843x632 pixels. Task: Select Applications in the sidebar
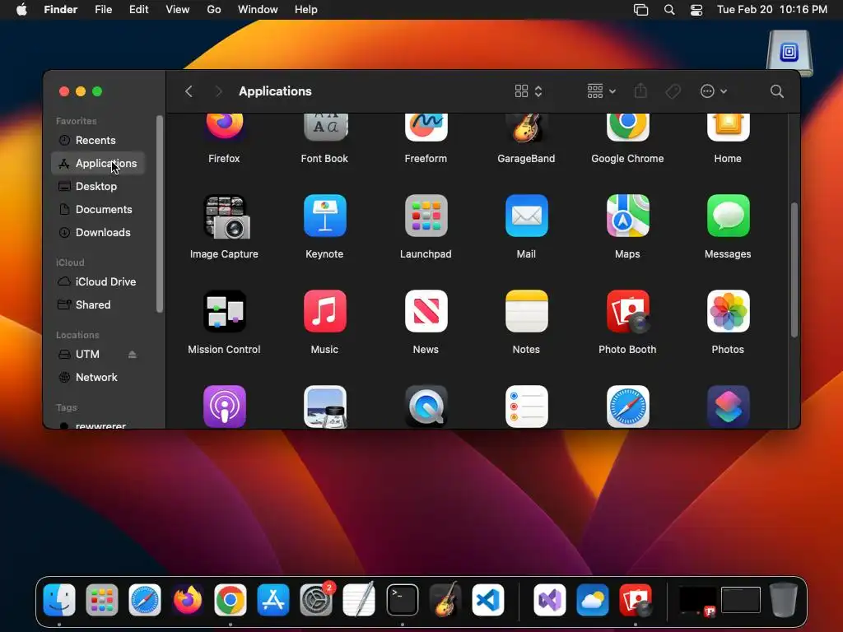98,164
